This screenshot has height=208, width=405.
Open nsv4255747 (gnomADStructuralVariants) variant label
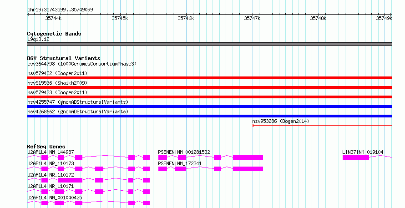click(78, 102)
